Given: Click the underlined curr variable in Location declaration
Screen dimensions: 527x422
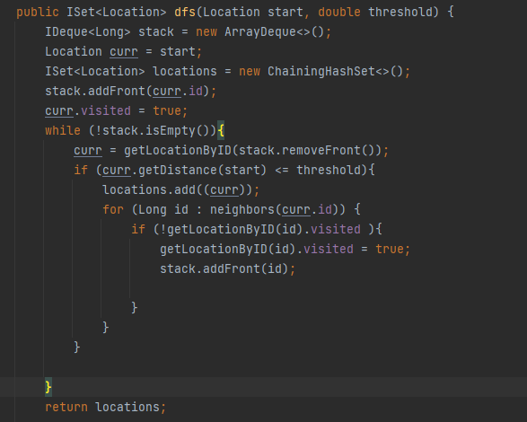Looking at the screenshot, I should tap(124, 52).
